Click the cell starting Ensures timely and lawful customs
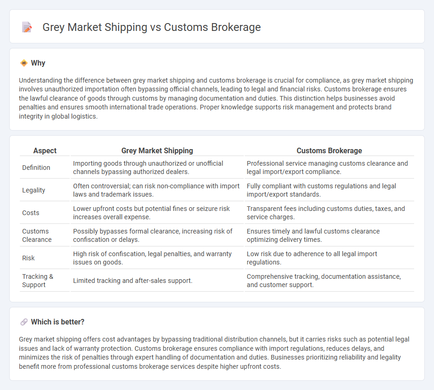Screen dimensions: 434x390 pos(329,235)
